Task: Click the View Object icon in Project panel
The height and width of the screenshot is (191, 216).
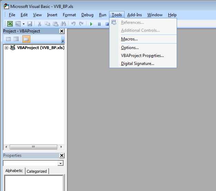Action: click(x=16, y=39)
